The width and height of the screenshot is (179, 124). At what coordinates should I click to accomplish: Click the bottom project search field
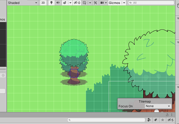pos(106,120)
